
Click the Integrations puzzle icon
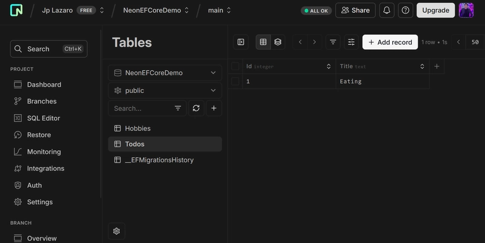click(x=18, y=168)
